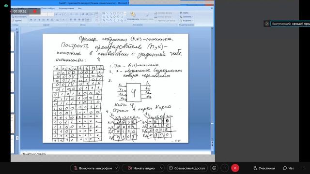Image resolution: width=310 pixels, height=174 pixels.
Task: Click Восстановить in the slides group
Action: 19,17
